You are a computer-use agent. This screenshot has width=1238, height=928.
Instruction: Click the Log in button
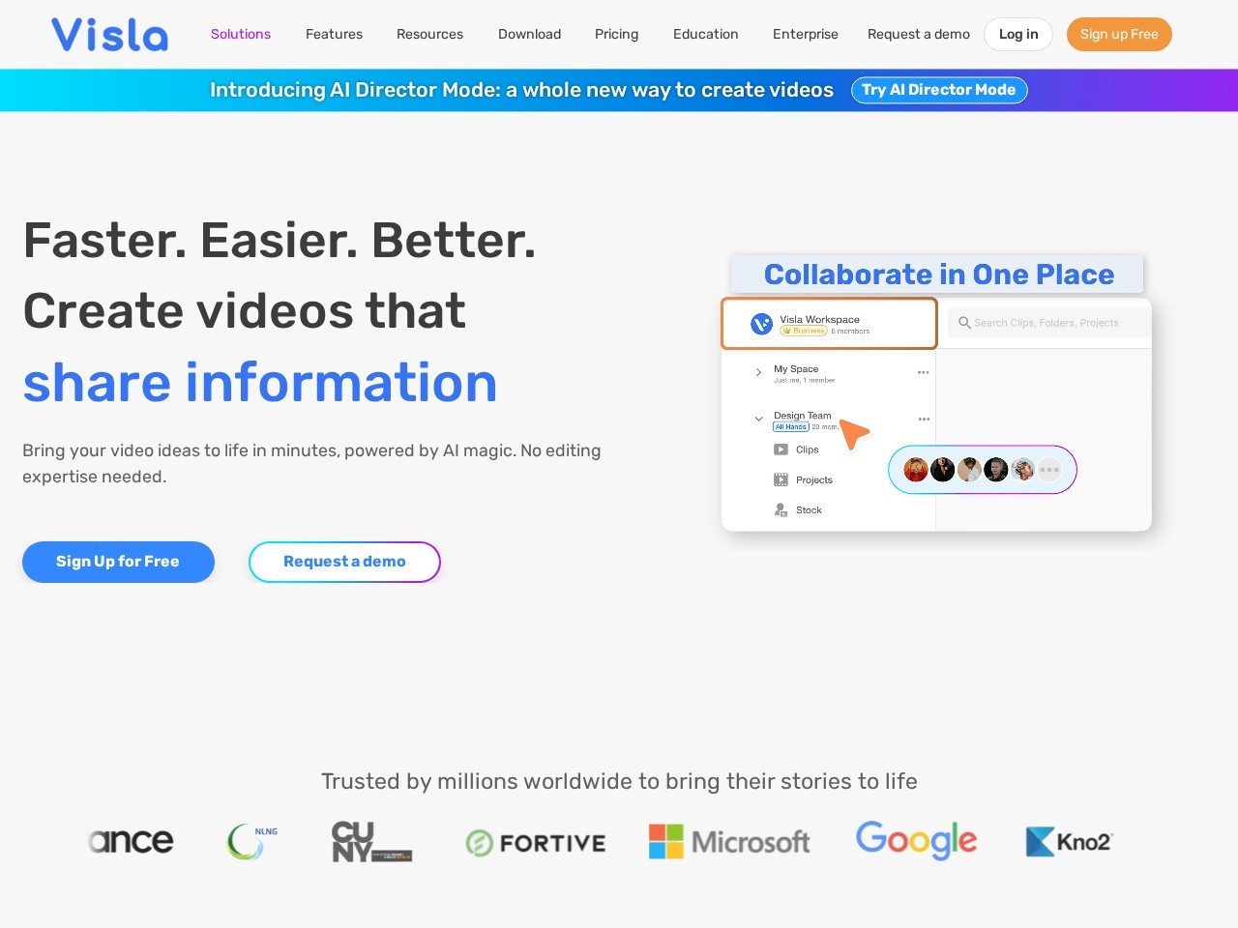pos(1017,34)
